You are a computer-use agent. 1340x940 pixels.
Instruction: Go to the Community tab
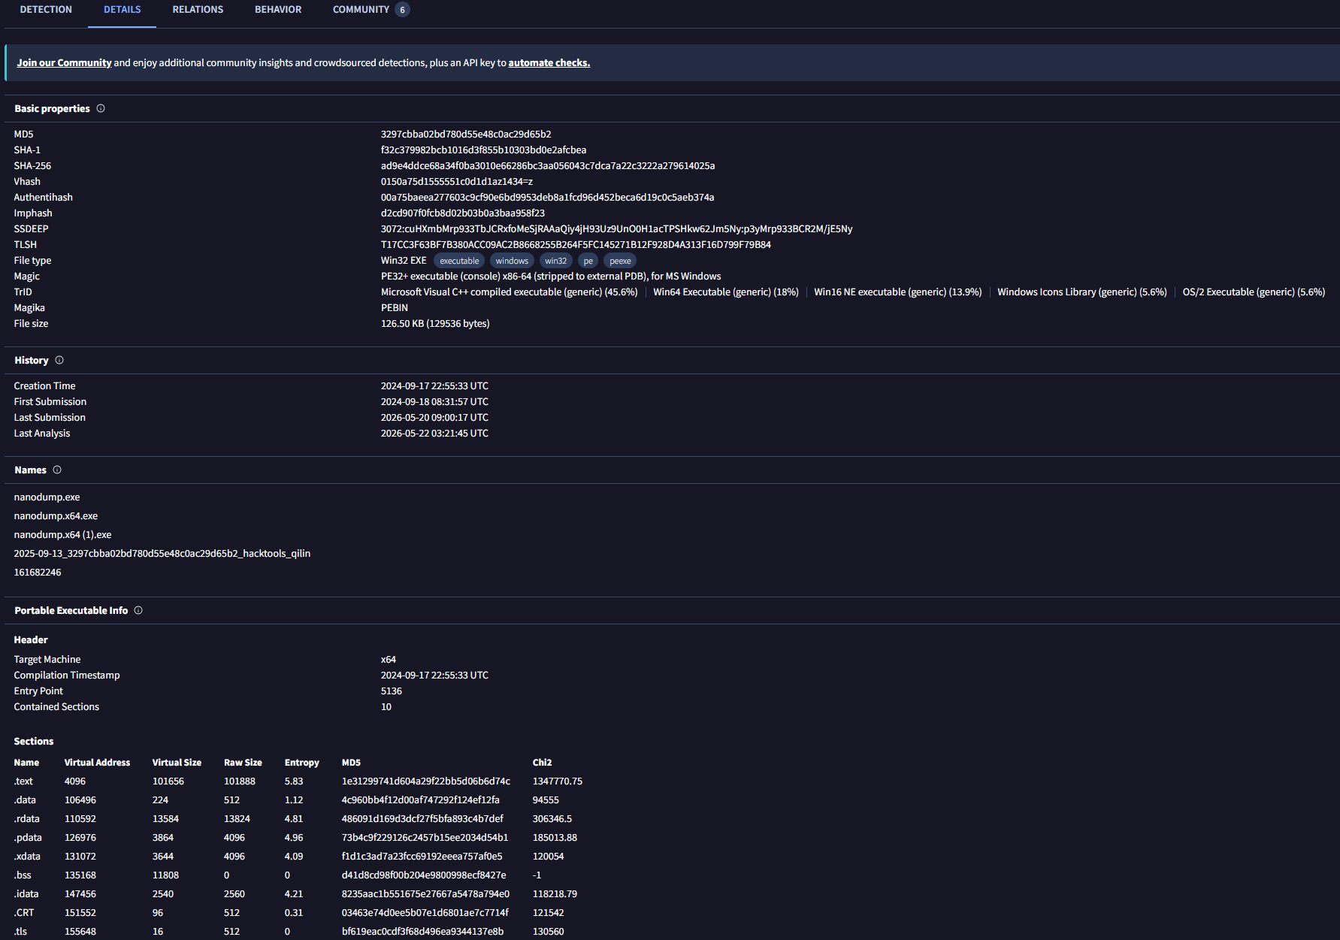click(x=361, y=10)
